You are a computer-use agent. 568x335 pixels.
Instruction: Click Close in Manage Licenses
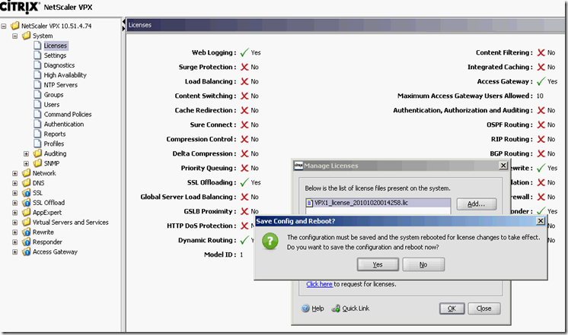484,308
